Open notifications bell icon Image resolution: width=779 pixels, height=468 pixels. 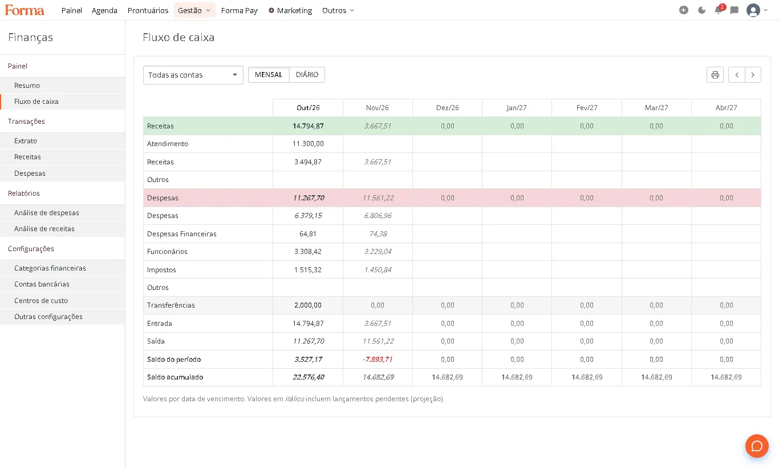pyautogui.click(x=719, y=10)
